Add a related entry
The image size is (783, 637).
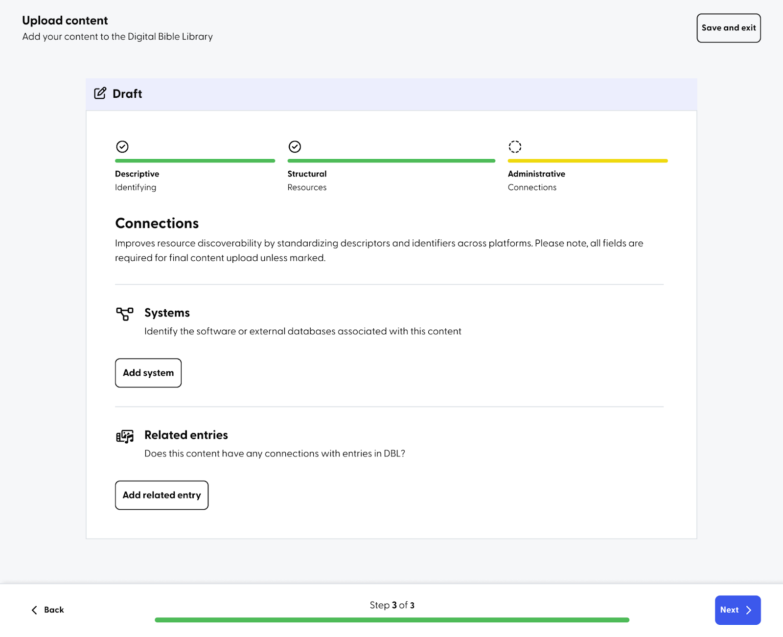[x=161, y=495]
